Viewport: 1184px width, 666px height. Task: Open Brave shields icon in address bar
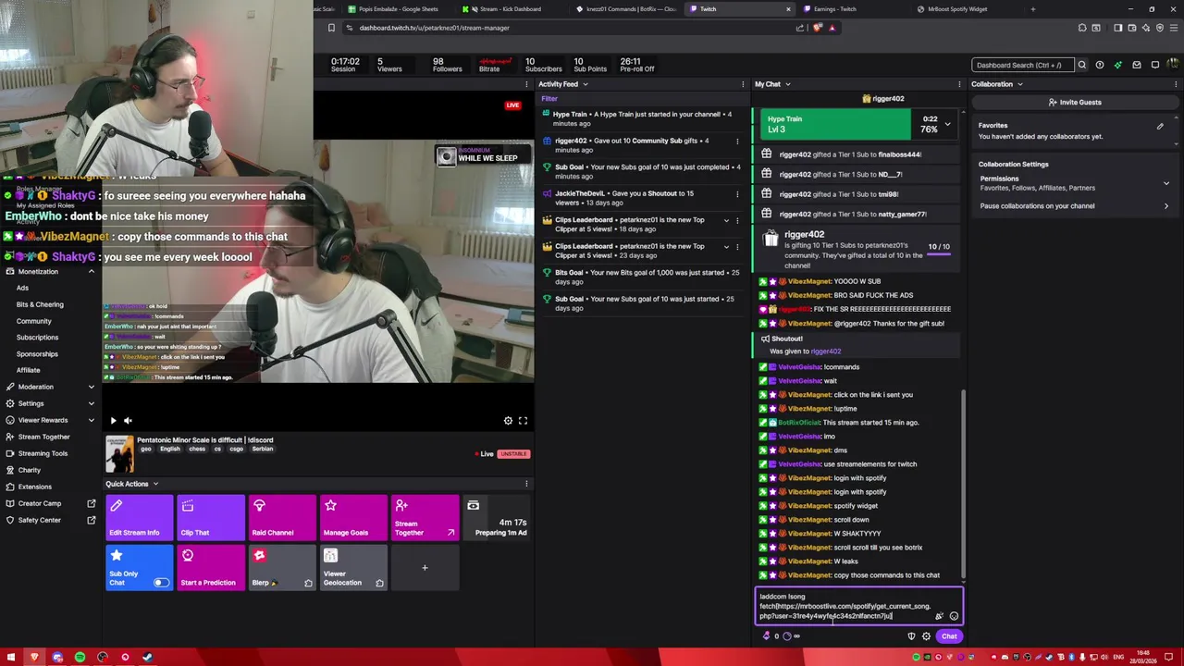tap(817, 28)
